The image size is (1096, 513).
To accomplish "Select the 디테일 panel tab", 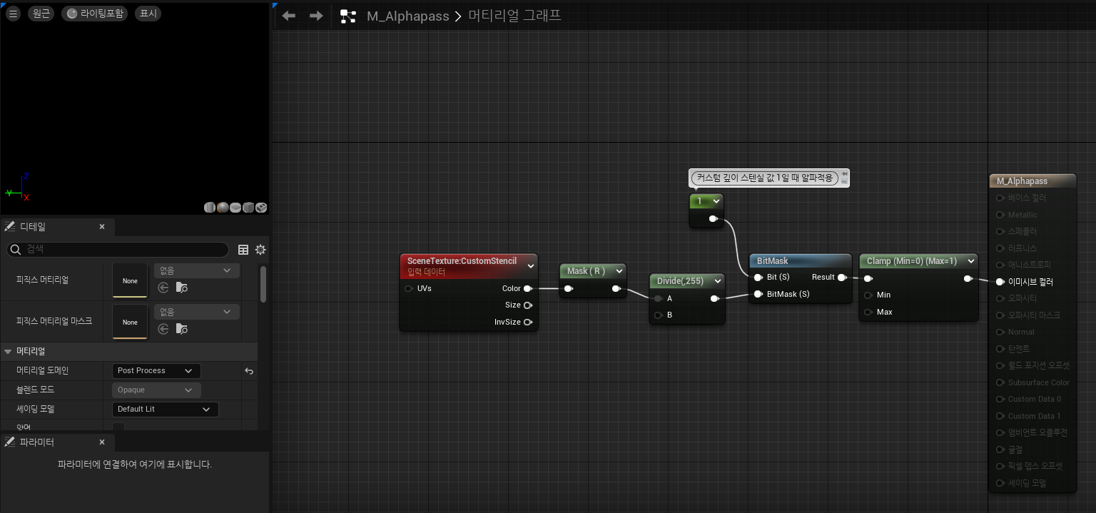I will [32, 227].
